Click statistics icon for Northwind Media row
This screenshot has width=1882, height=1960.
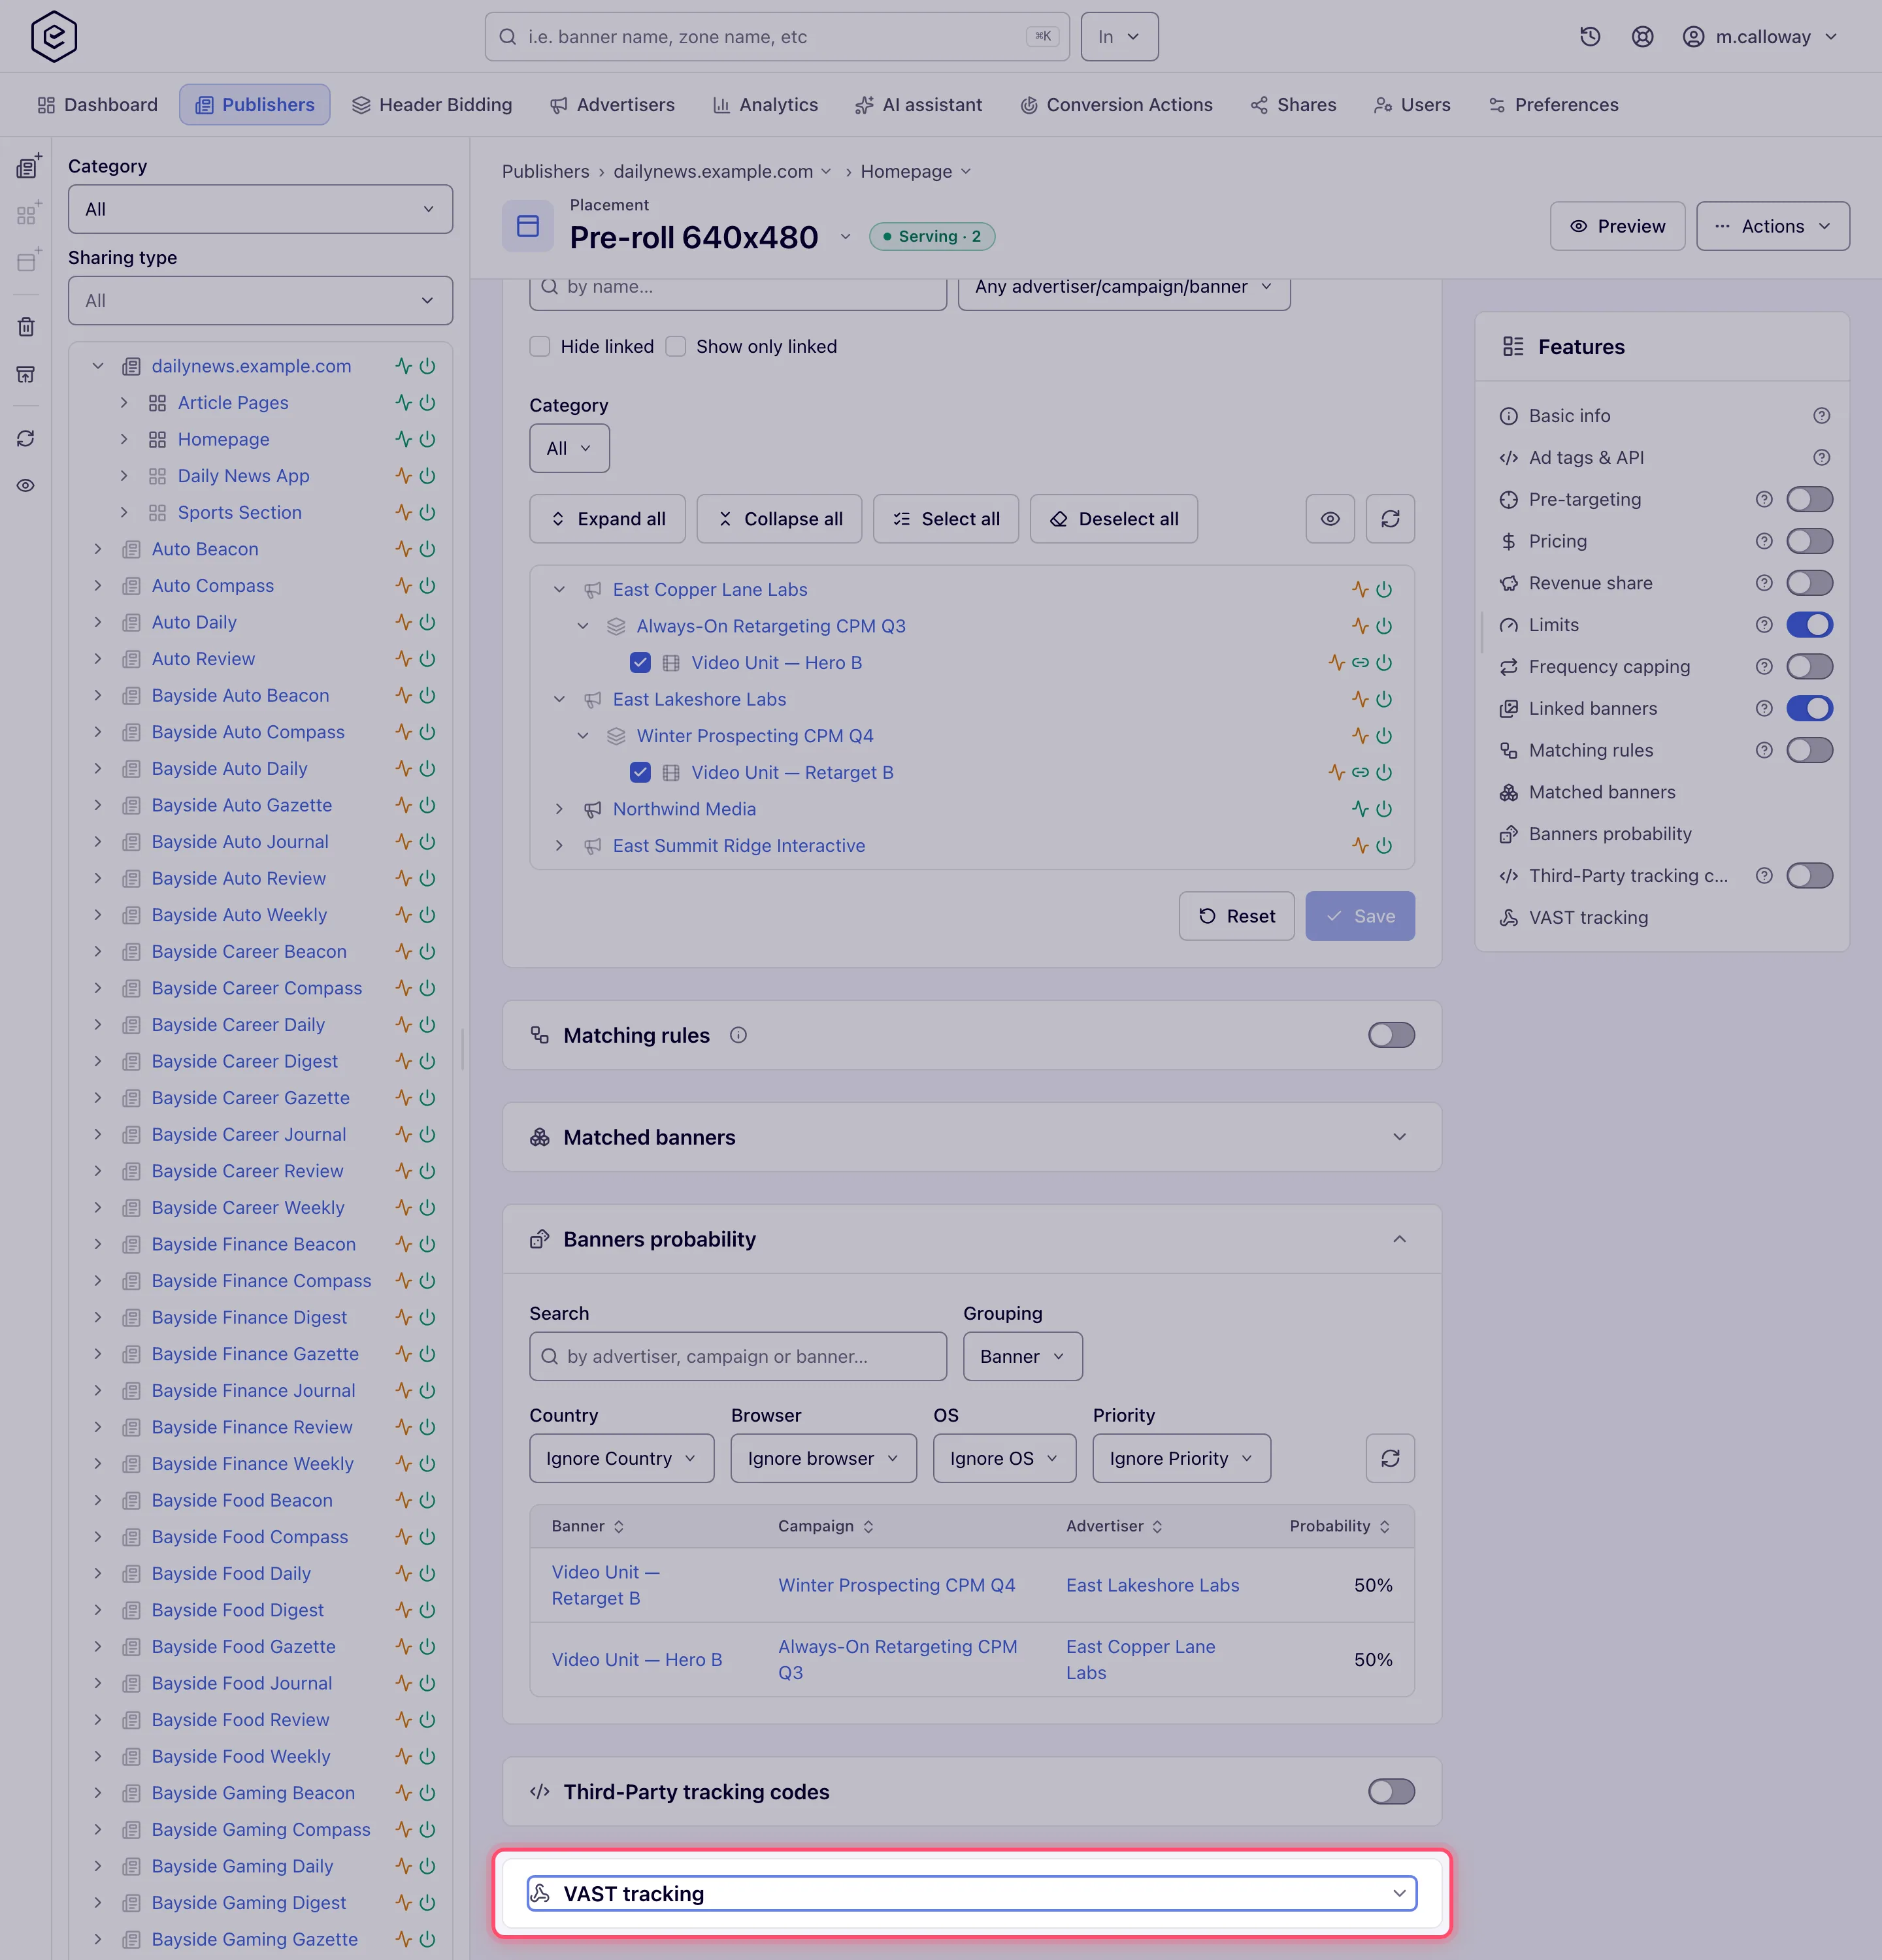pyautogui.click(x=1360, y=809)
